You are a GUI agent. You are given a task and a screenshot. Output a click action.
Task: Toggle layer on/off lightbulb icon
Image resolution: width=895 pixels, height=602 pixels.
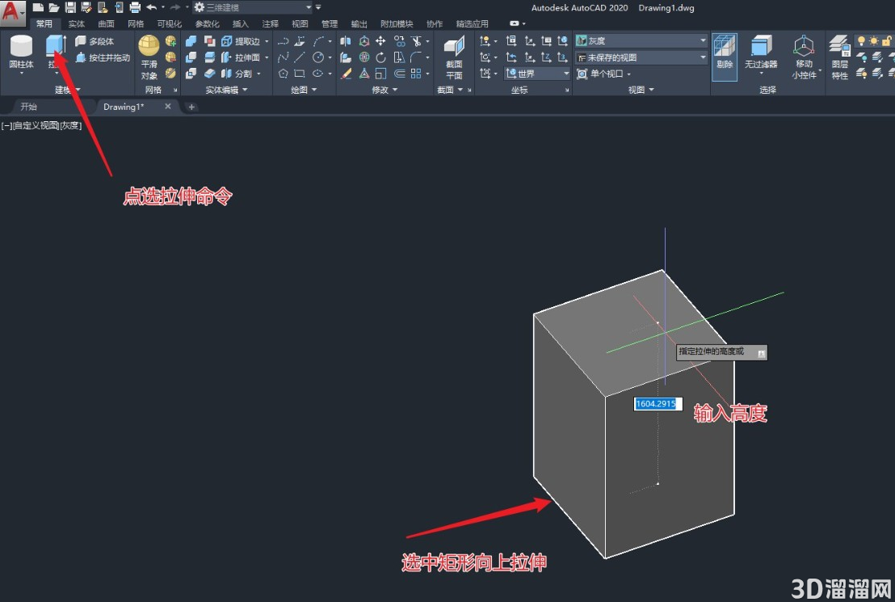click(861, 40)
